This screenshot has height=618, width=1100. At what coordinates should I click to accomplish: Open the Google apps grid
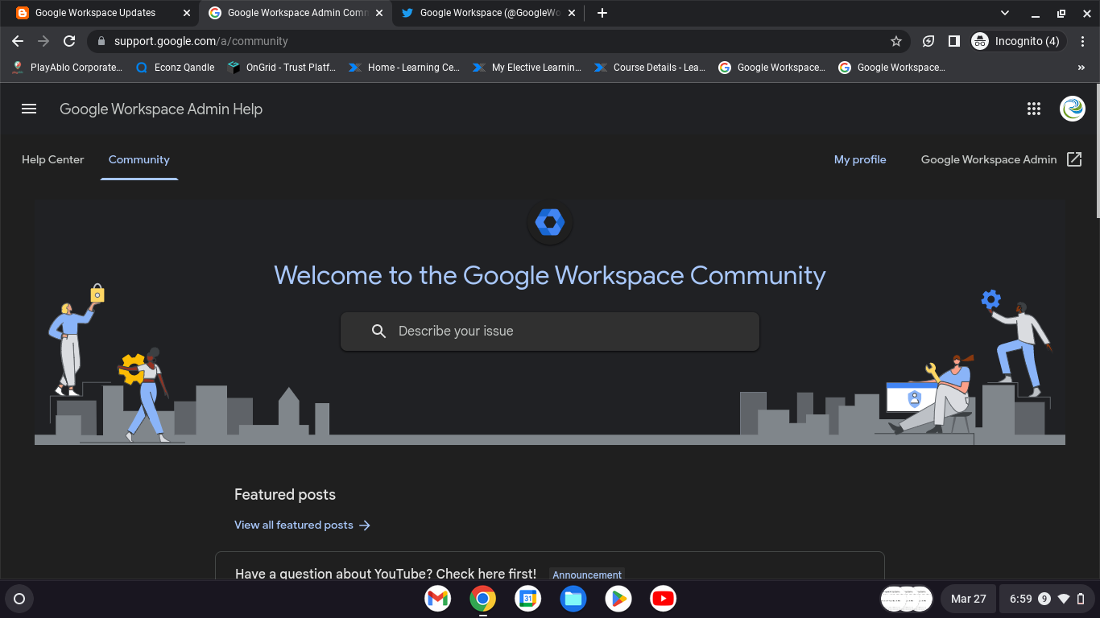pyautogui.click(x=1034, y=109)
